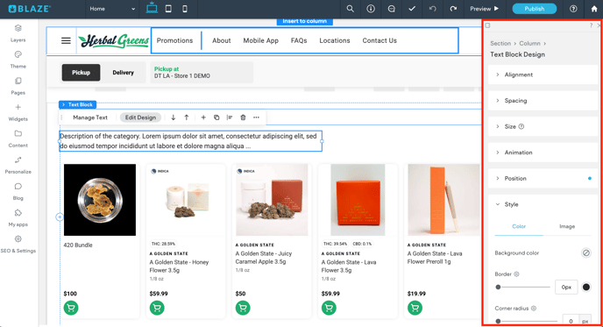Open the Theme panel
This screenshot has width=603, height=327.
tap(18, 60)
